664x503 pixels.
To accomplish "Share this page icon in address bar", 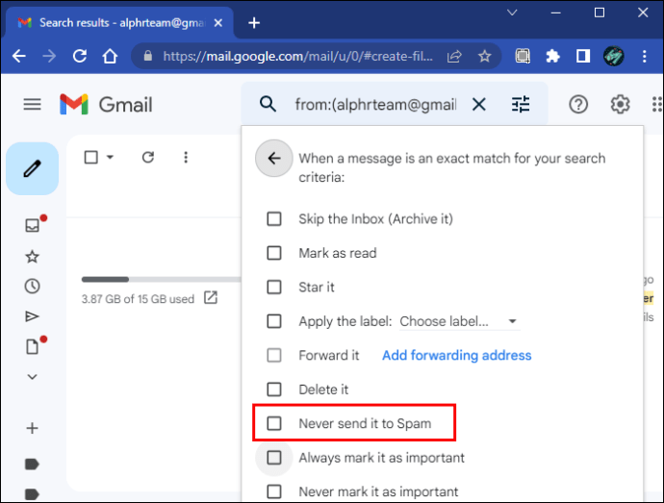I will pyautogui.click(x=454, y=56).
